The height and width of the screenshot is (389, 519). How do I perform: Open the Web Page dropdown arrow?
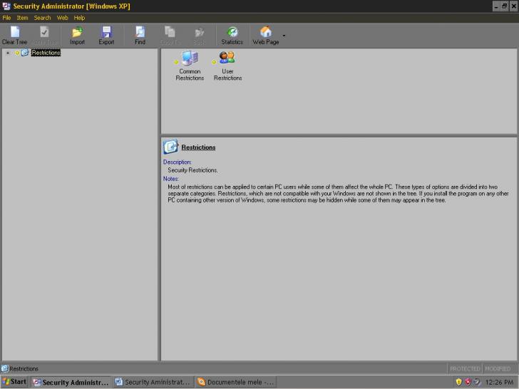point(284,36)
